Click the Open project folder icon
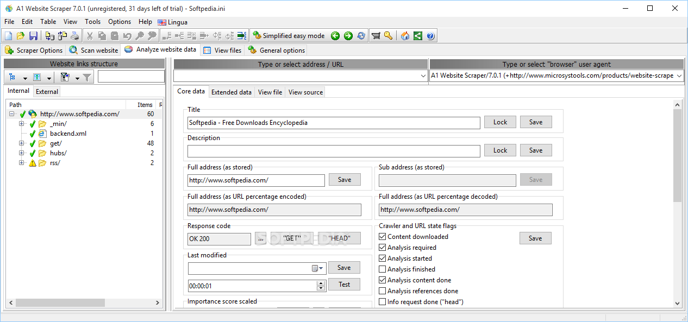Image resolution: width=688 pixels, height=322 pixels. 21,36
